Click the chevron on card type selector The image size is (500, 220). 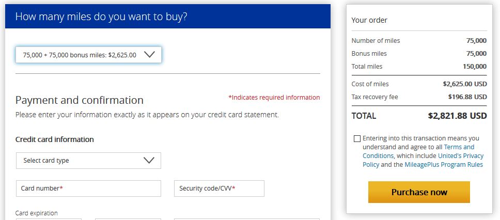click(149, 161)
